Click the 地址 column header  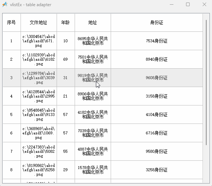(93, 22)
